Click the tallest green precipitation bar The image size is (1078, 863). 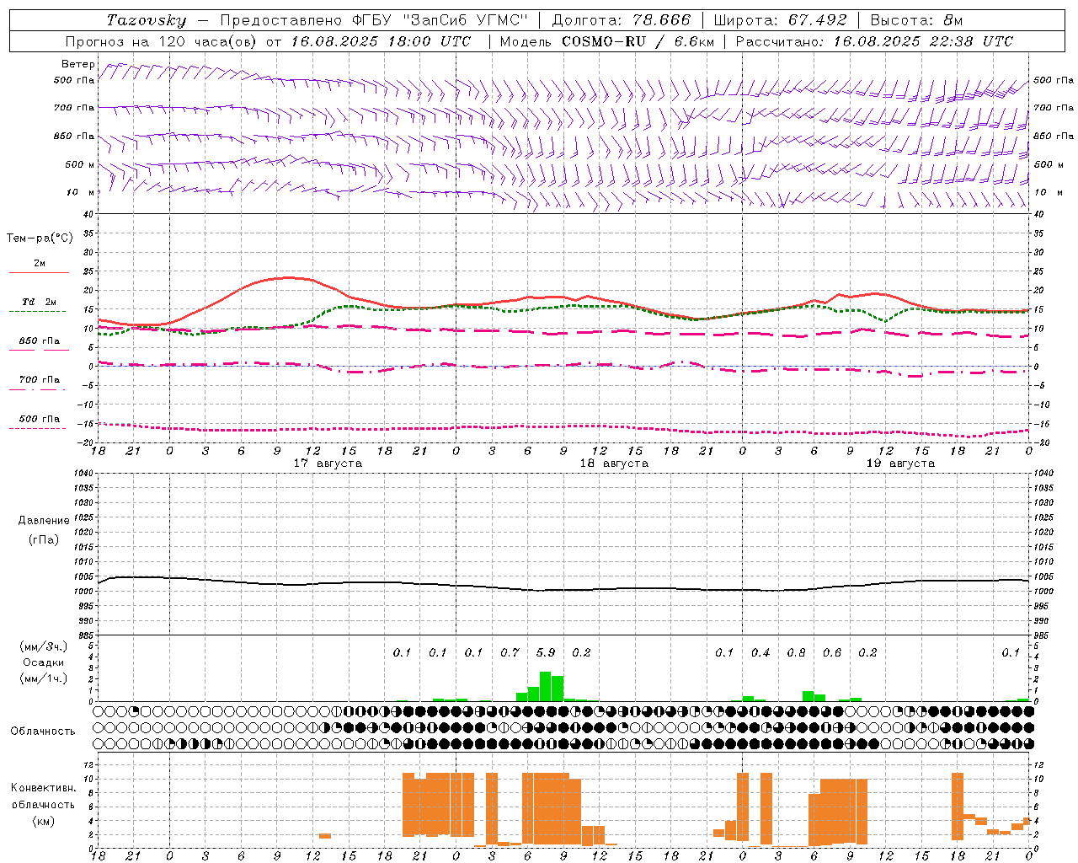(545, 686)
